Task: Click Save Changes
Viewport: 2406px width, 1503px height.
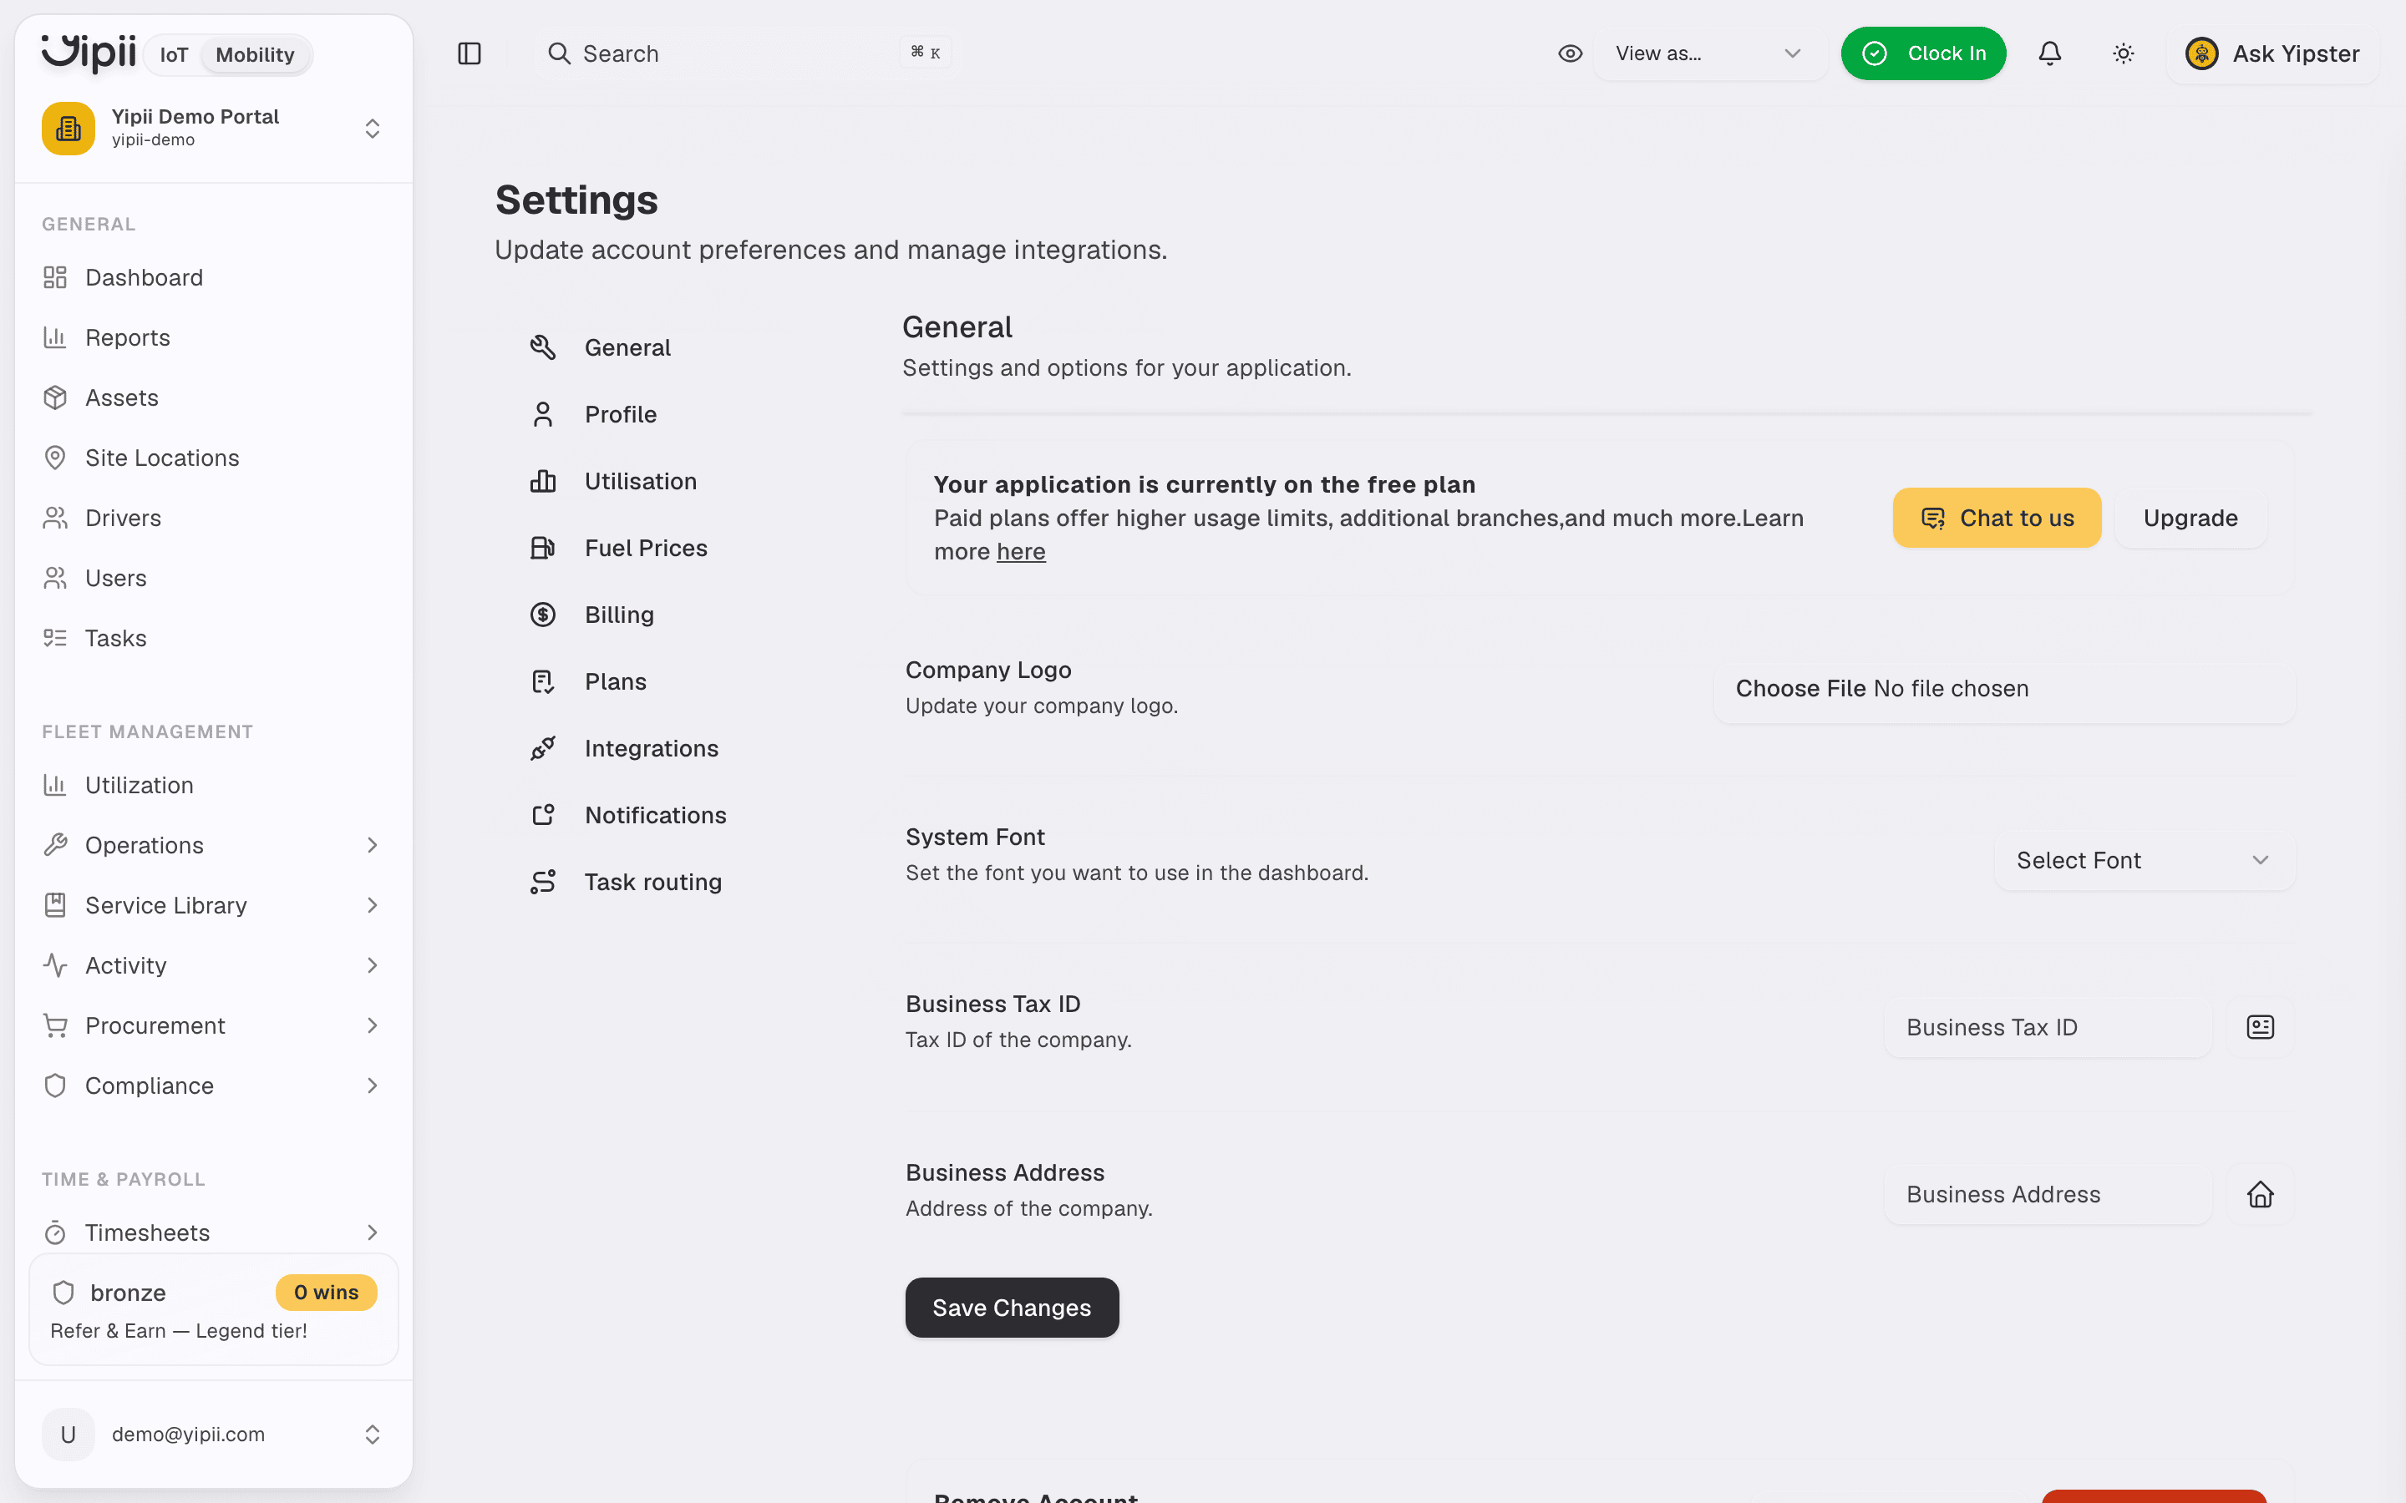Action: tap(1011, 1307)
